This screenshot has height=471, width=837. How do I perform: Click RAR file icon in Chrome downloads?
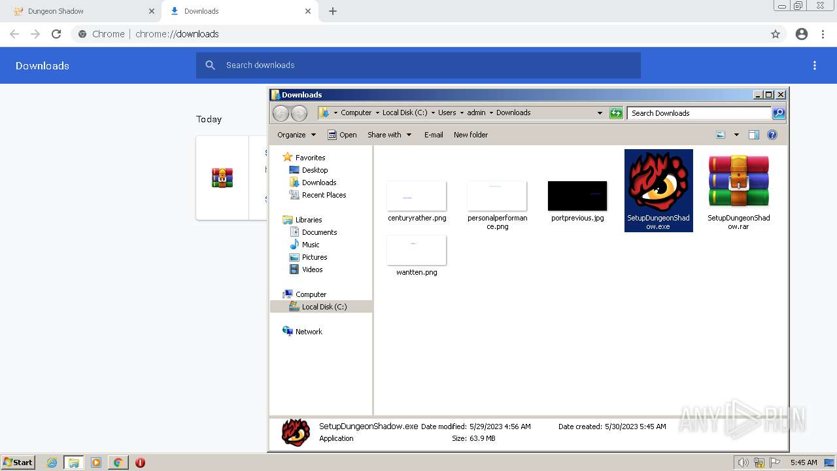[222, 178]
